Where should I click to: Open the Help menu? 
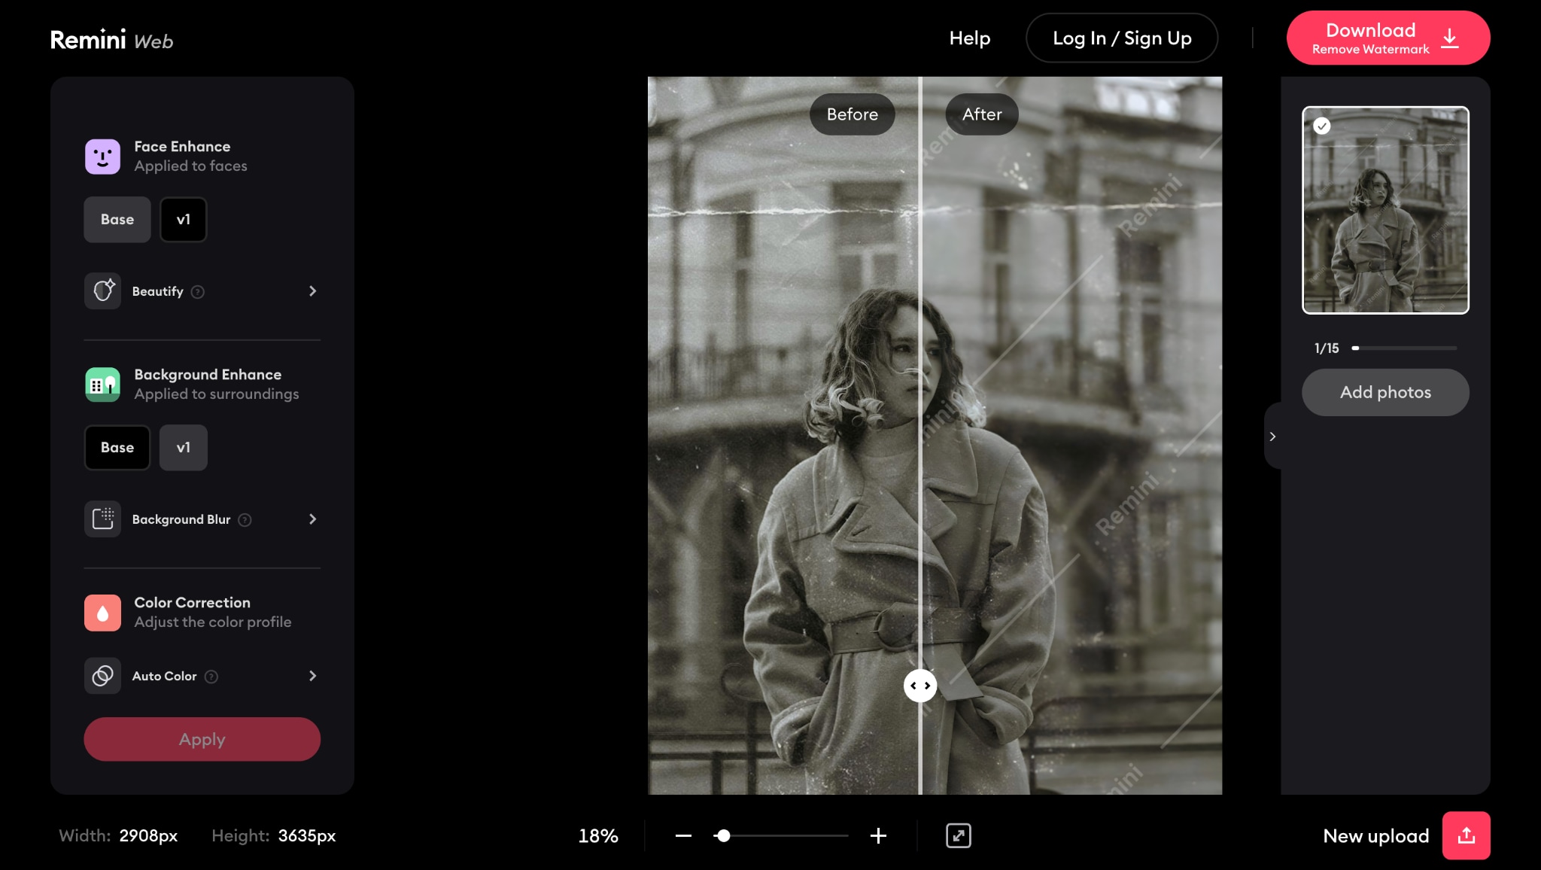point(970,38)
